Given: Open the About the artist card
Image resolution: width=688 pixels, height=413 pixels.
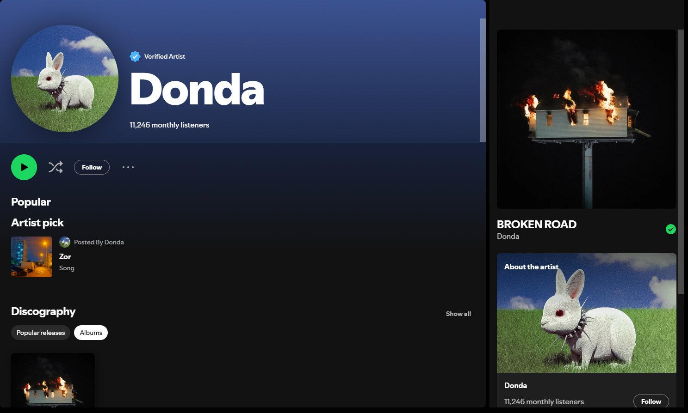Looking at the screenshot, I should [x=586, y=313].
